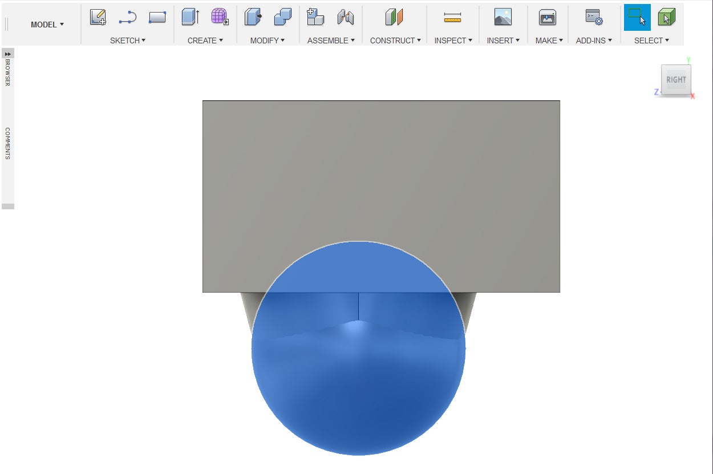The image size is (713, 474).
Task: Open the MODEL workspace dropdown
Action: click(x=47, y=25)
